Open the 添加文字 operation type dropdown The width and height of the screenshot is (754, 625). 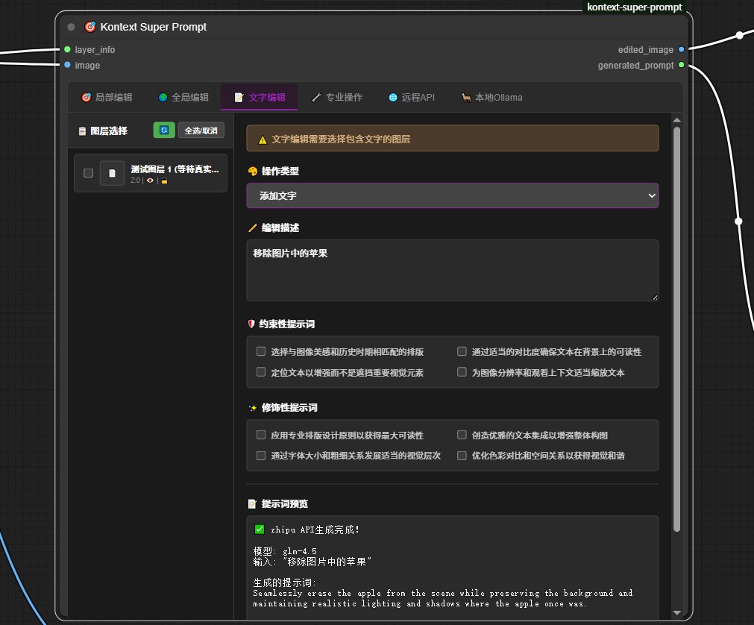click(453, 195)
